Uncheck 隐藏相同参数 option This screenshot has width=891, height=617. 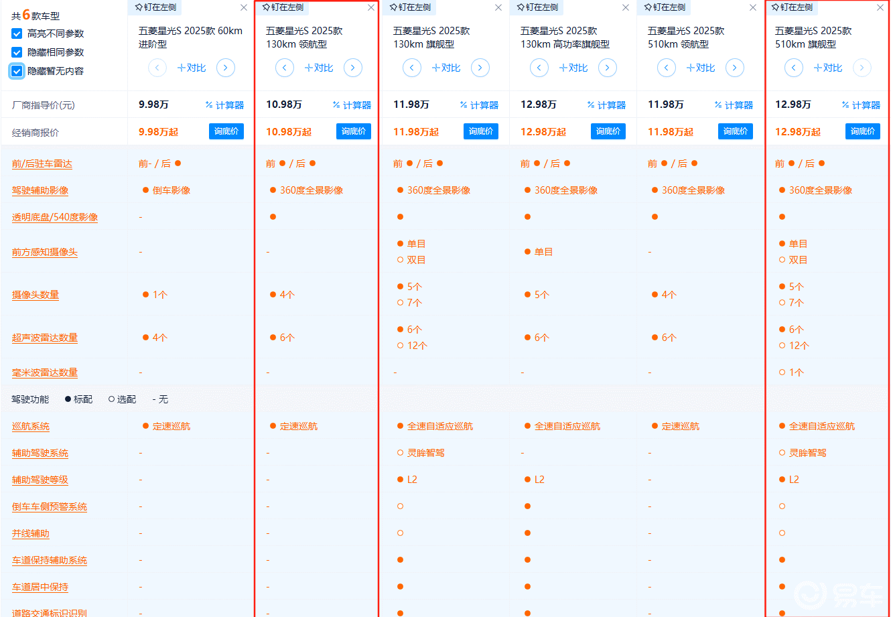point(17,52)
